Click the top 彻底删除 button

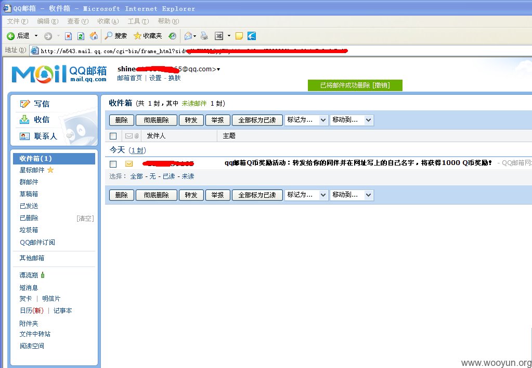coord(157,120)
